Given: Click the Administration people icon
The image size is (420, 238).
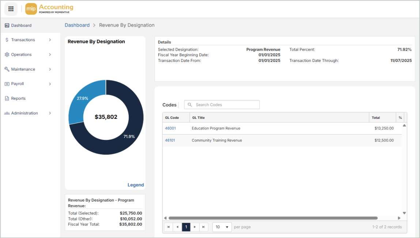Looking at the screenshot, I should [7, 113].
